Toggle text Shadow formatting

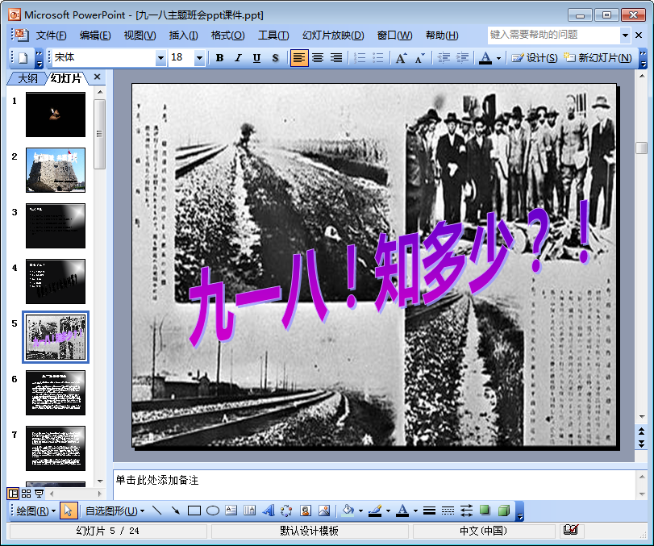[x=275, y=58]
